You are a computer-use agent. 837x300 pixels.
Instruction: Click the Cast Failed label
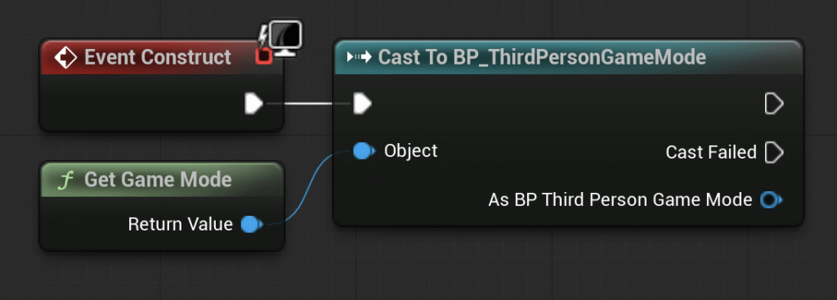click(x=711, y=153)
